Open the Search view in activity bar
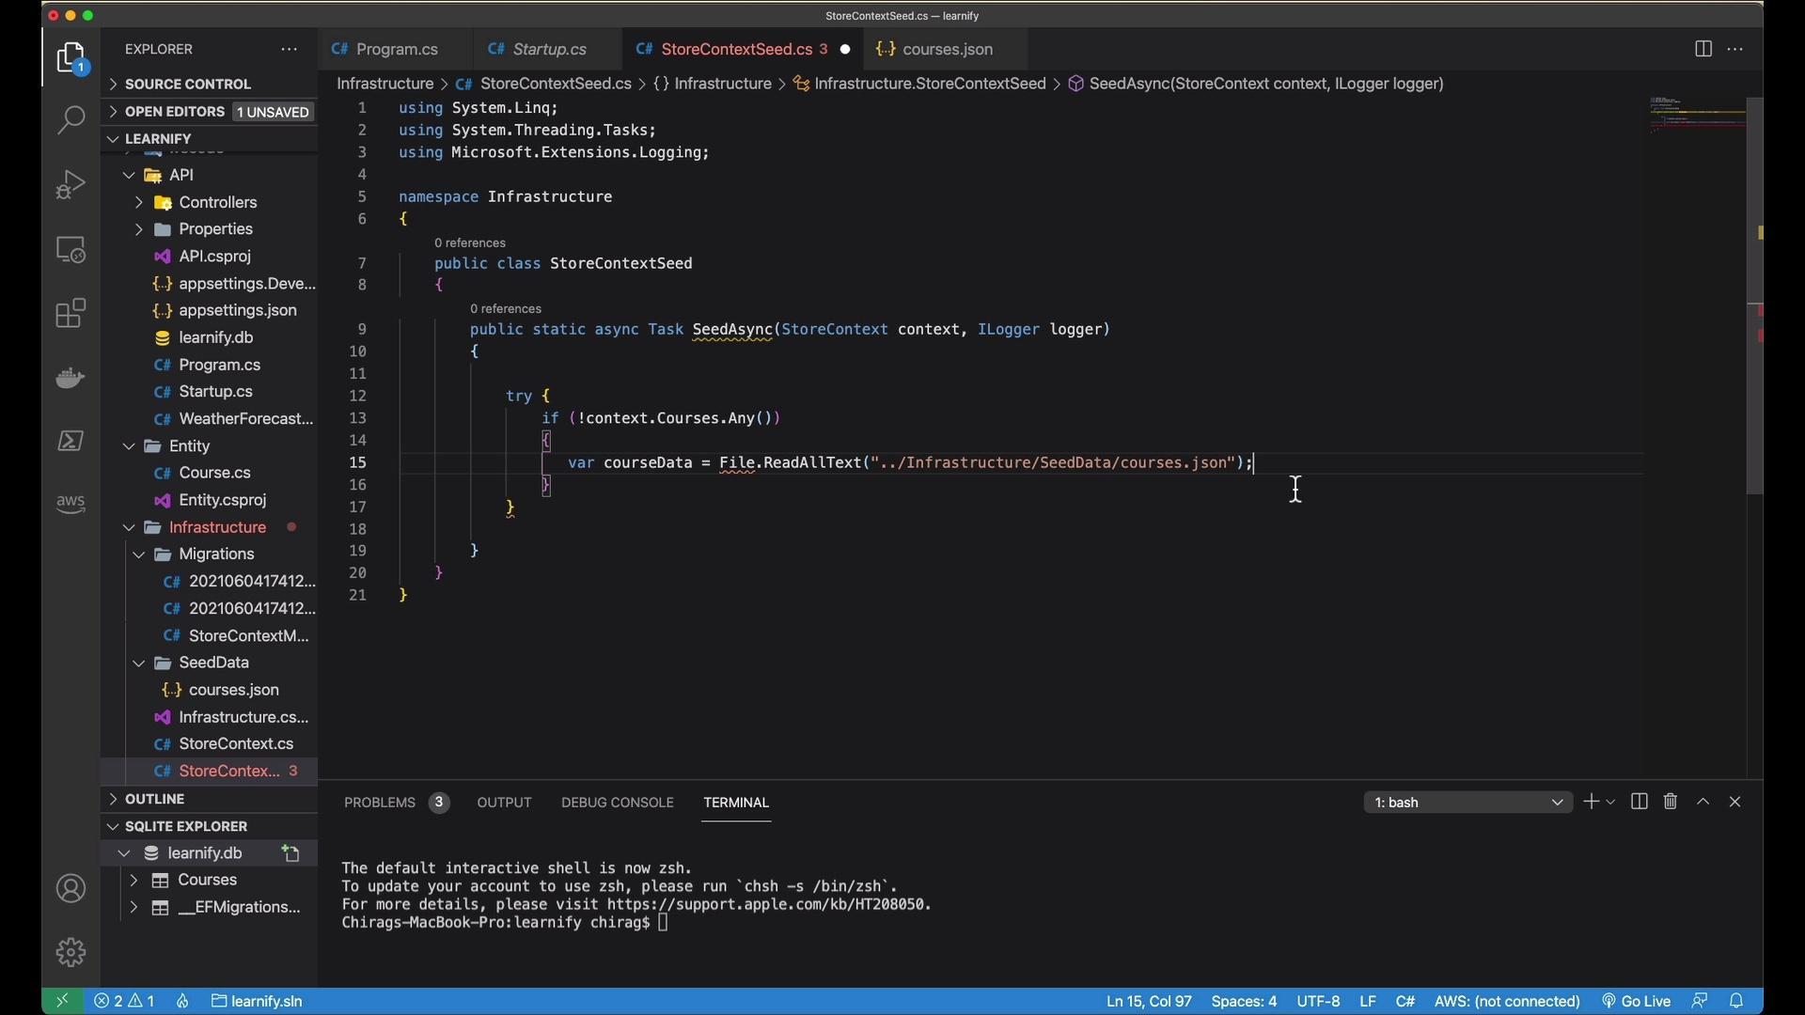The image size is (1805, 1015). tap(71, 120)
